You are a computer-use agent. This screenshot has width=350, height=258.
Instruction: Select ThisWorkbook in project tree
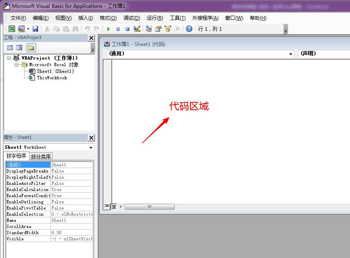(52, 78)
